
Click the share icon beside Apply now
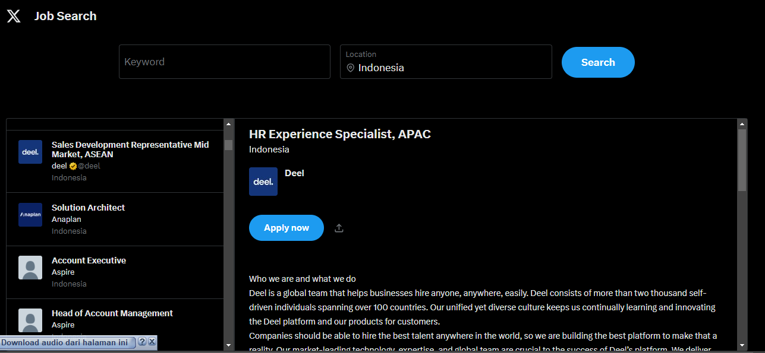coord(339,228)
